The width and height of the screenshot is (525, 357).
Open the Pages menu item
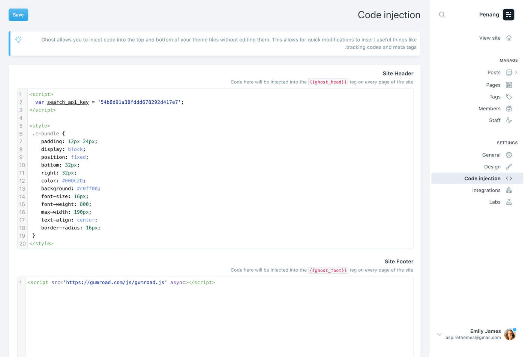493,85
